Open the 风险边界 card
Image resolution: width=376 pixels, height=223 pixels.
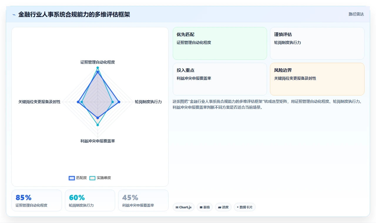(317, 79)
